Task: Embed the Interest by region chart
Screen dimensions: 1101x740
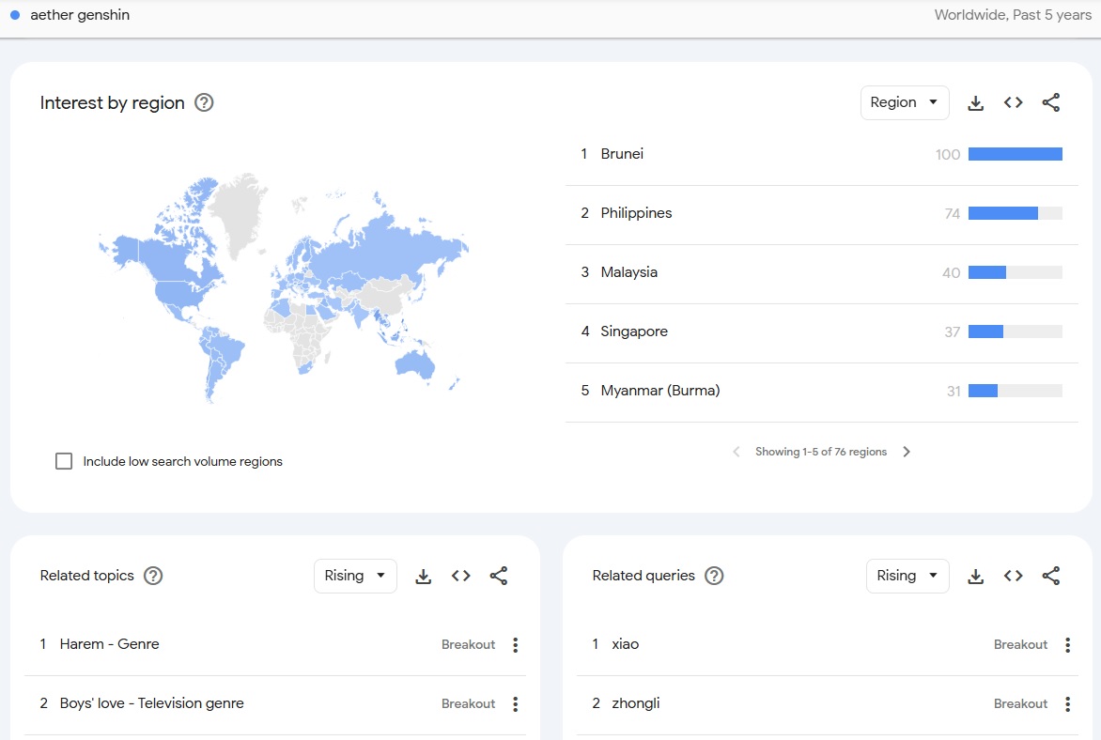Action: (1014, 102)
